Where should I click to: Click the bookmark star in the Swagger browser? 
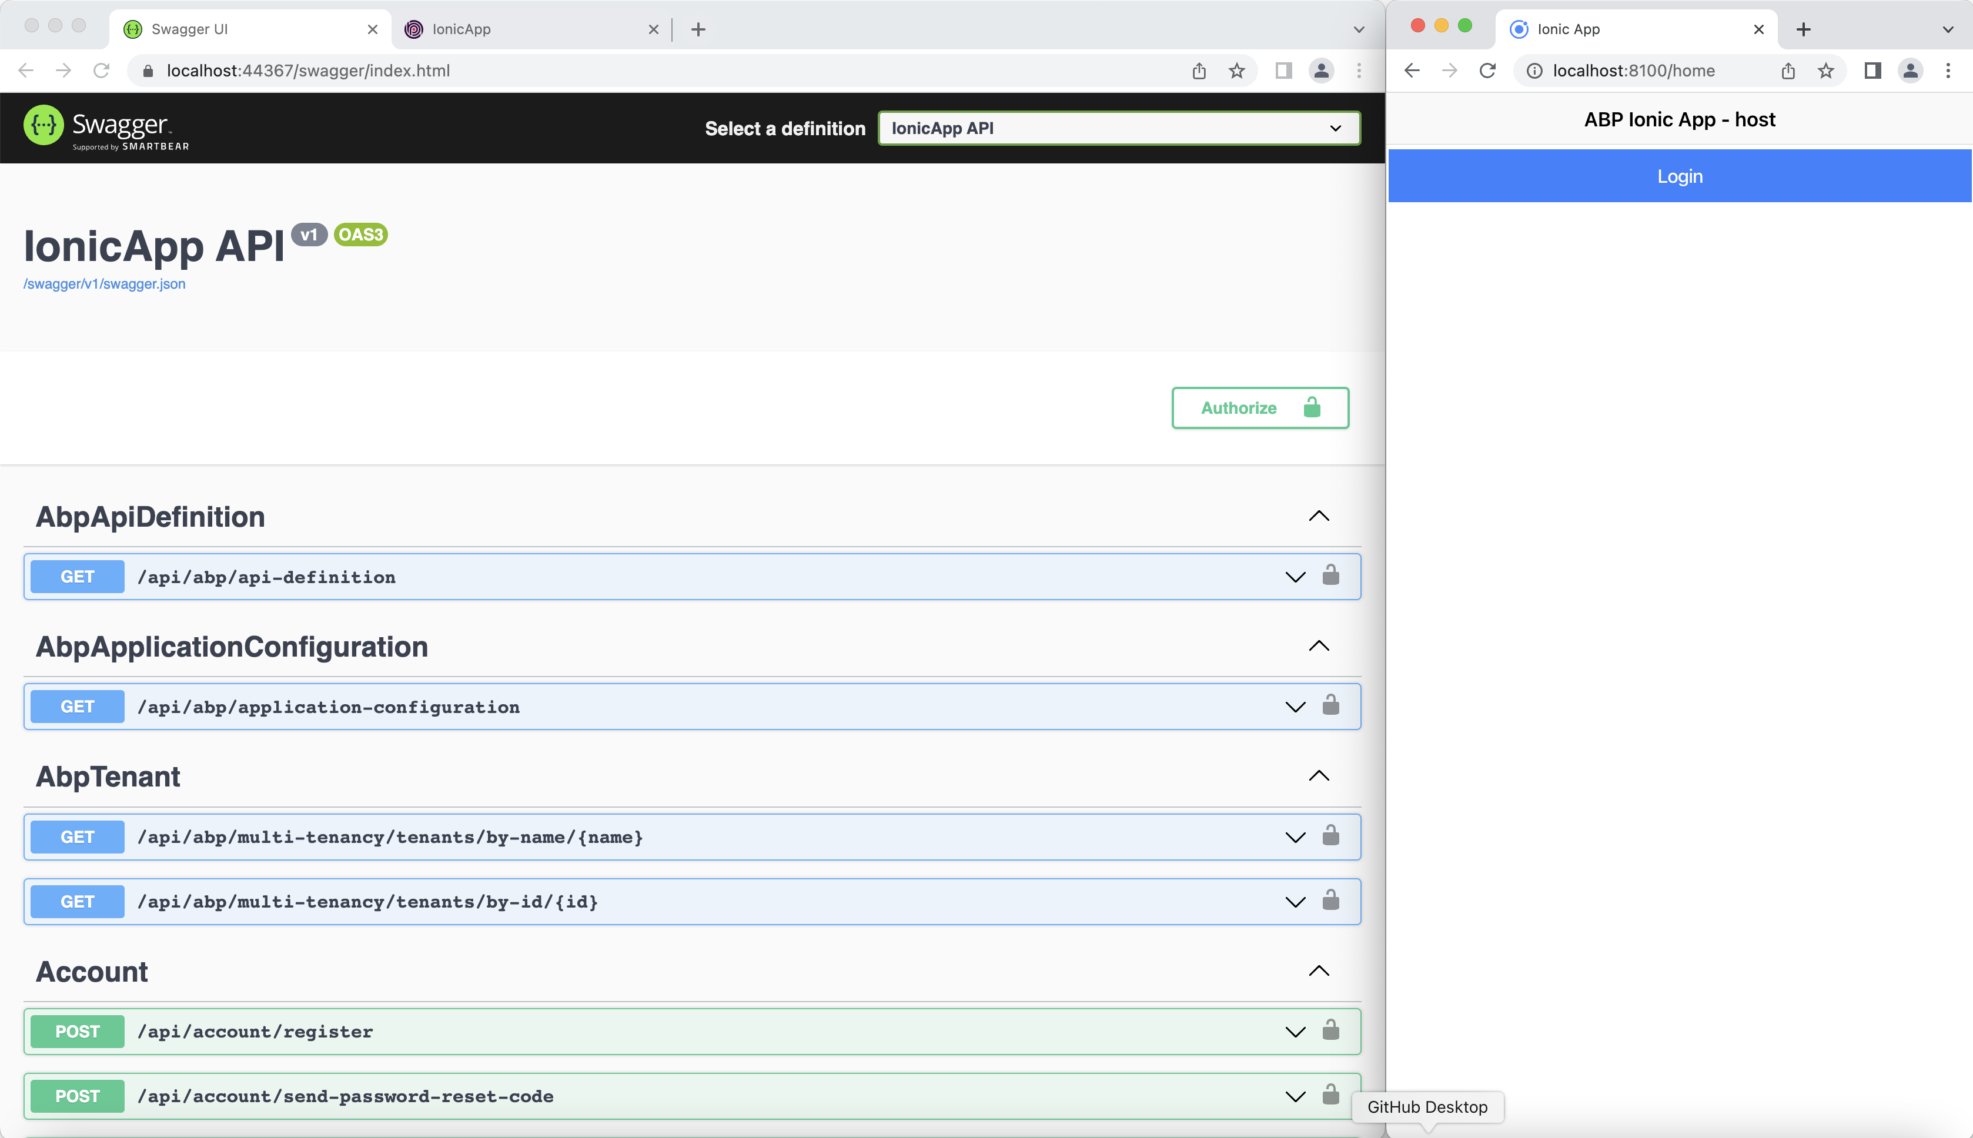1236,71
